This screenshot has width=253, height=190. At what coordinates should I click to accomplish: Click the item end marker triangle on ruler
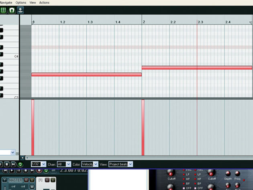251,23
